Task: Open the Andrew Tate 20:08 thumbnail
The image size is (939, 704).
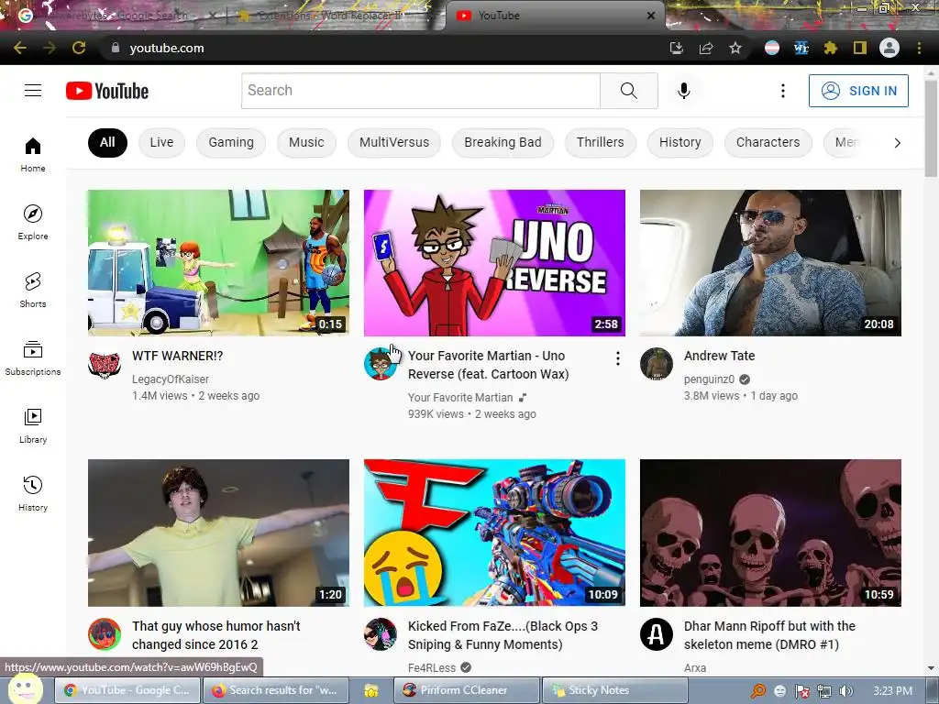Action: 770,263
